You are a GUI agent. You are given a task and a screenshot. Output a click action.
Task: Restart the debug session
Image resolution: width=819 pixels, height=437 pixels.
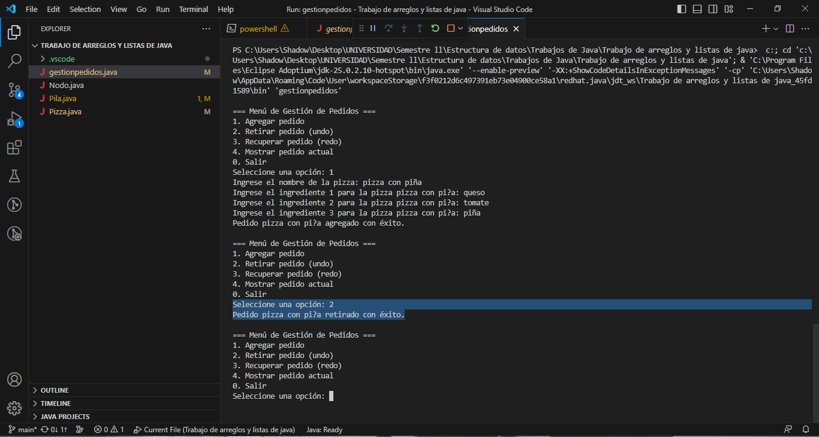(435, 28)
